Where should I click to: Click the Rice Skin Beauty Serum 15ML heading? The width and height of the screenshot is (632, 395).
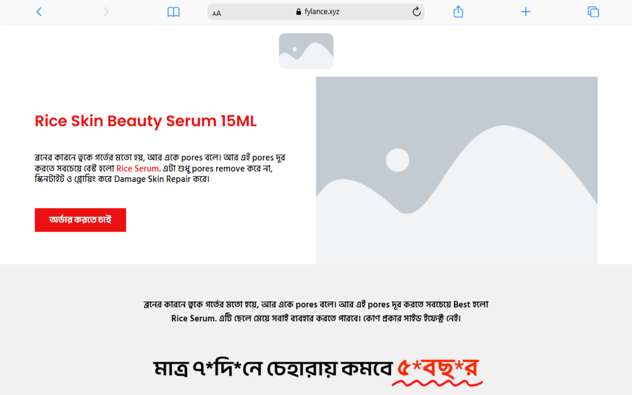click(145, 121)
